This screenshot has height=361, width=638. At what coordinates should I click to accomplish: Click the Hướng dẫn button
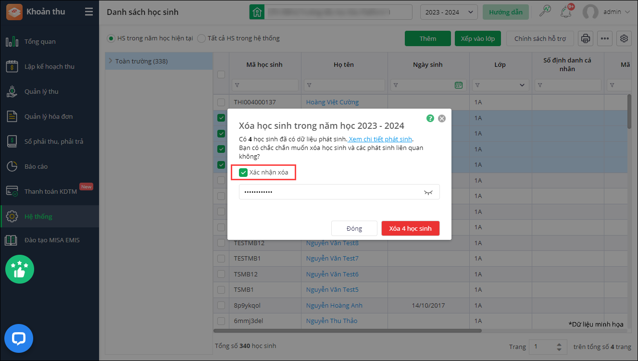(x=506, y=12)
